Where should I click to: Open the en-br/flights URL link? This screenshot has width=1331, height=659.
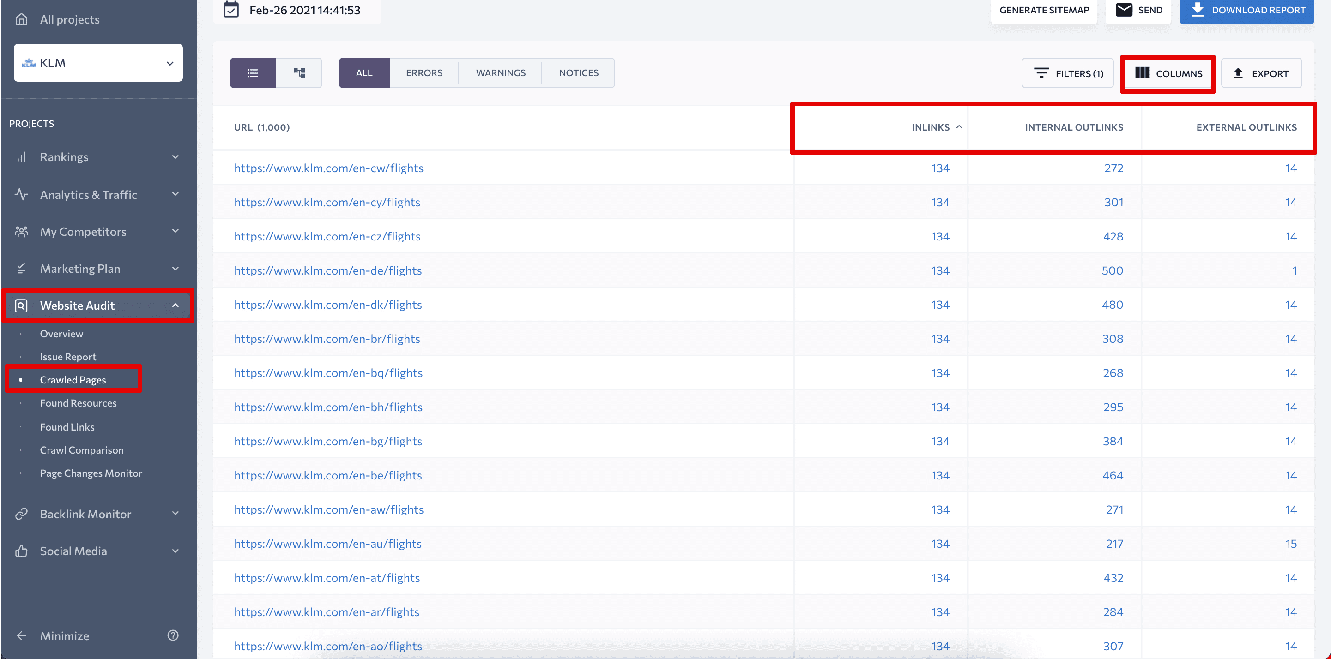pos(327,339)
